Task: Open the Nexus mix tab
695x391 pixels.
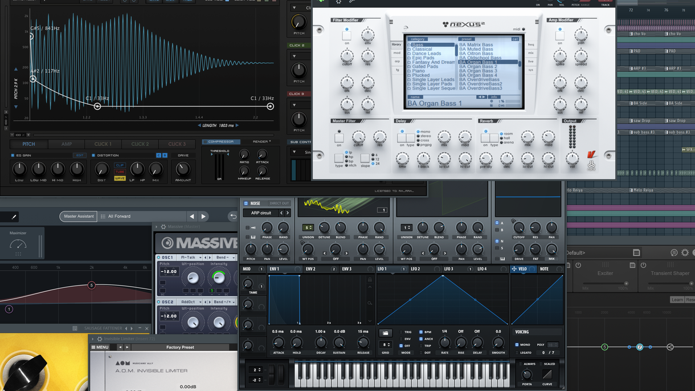Action: click(x=531, y=53)
